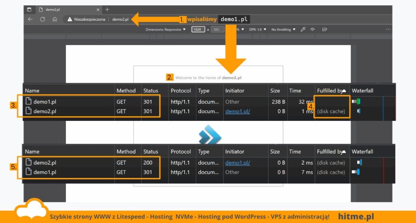This screenshot has height=223, width=416.
Task: Sort by Initiator in lower network table
Action: coord(234,152)
